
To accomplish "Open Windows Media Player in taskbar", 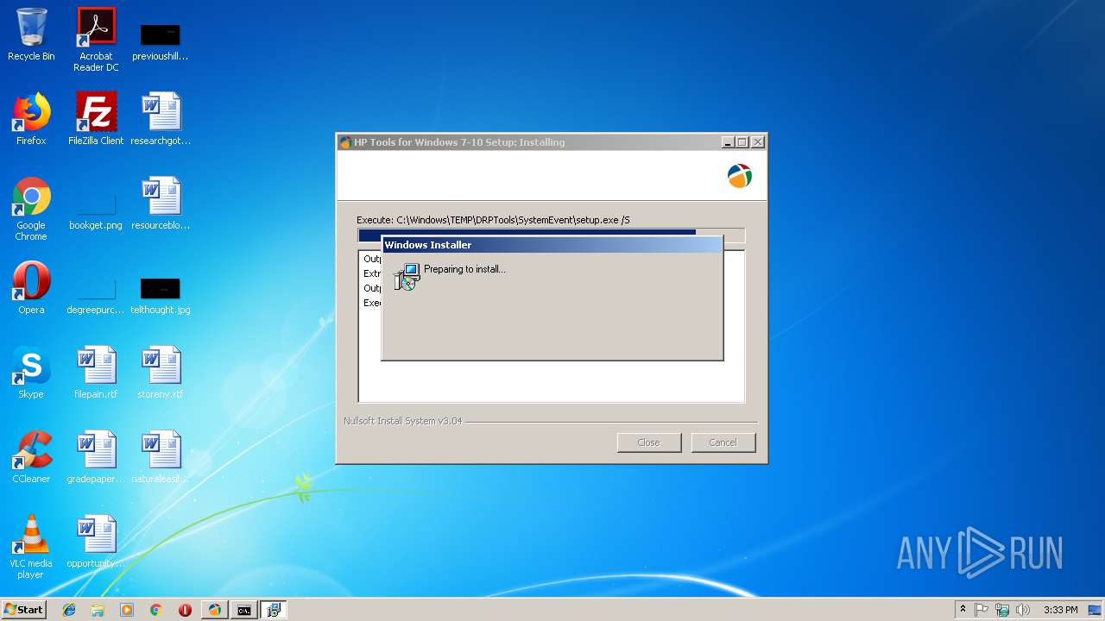I will pyautogui.click(x=127, y=610).
